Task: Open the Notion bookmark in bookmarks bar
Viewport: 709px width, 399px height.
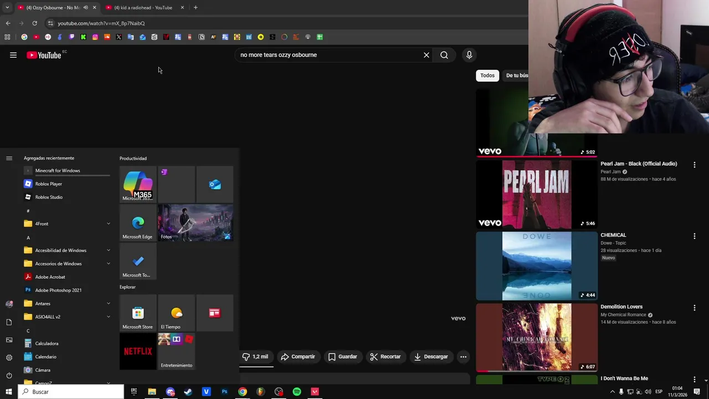Action: pos(202,37)
